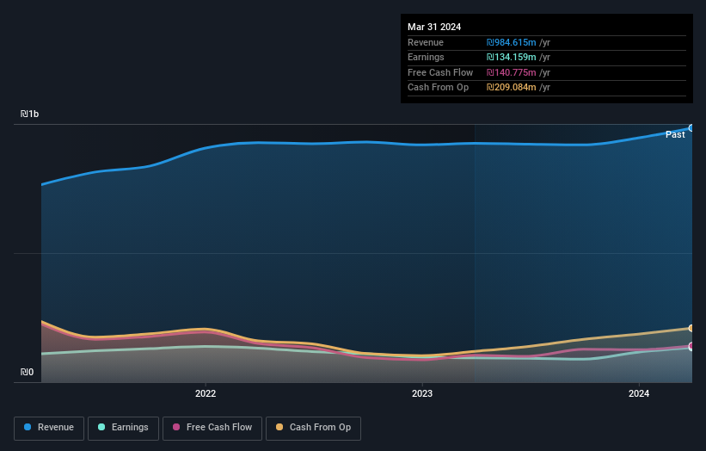This screenshot has width=706, height=451.
Task: Click the Cash From Op label in tooltip
Action: [x=438, y=88]
